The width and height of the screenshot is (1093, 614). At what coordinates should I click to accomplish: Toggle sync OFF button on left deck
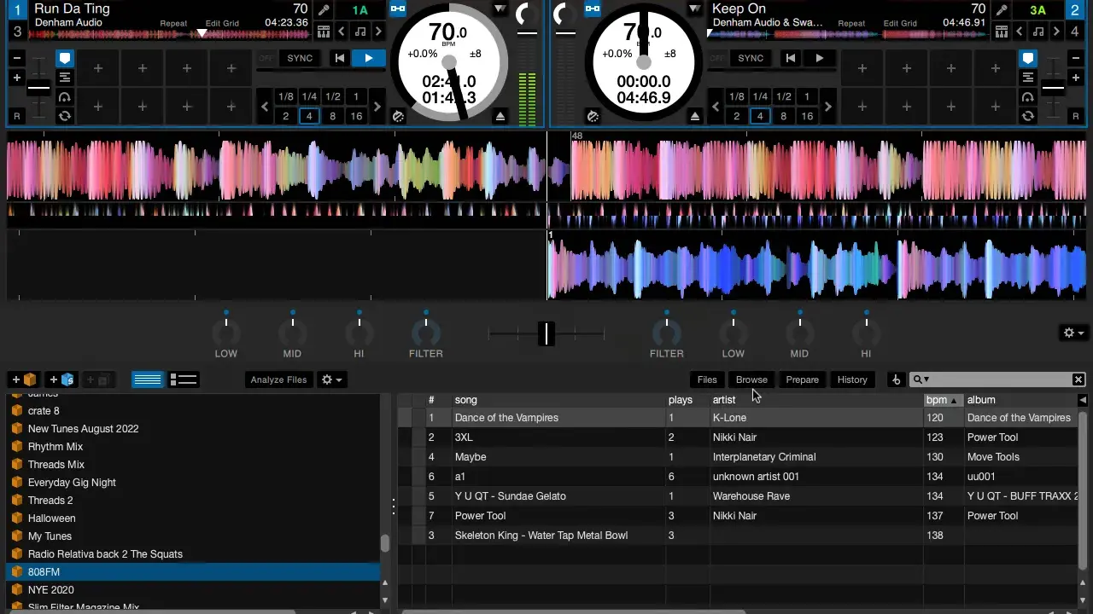tap(266, 58)
